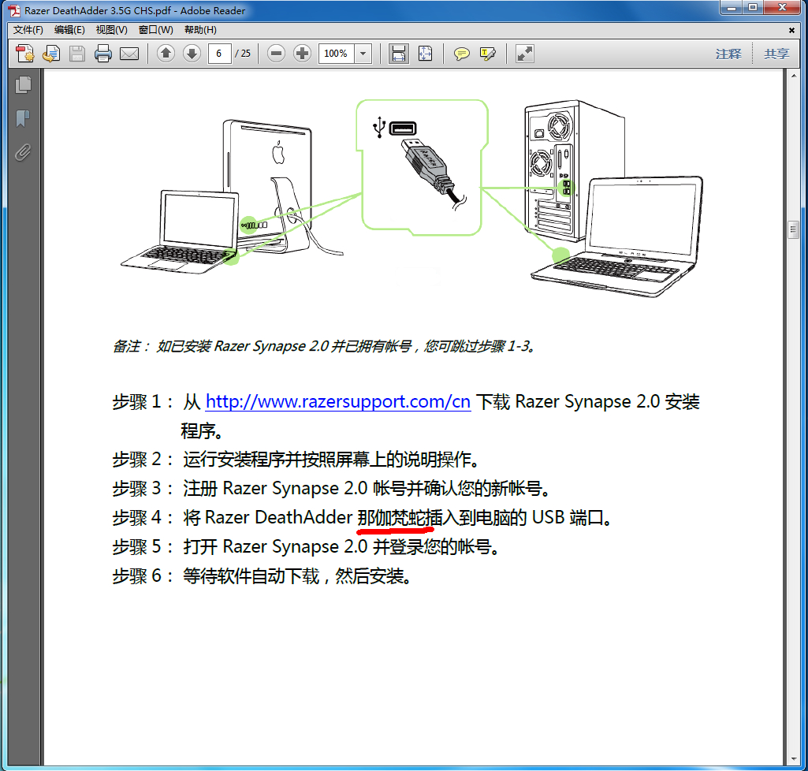Screen dimensions: 808x771
Task: Click the fit width scrolling icon
Action: click(398, 54)
